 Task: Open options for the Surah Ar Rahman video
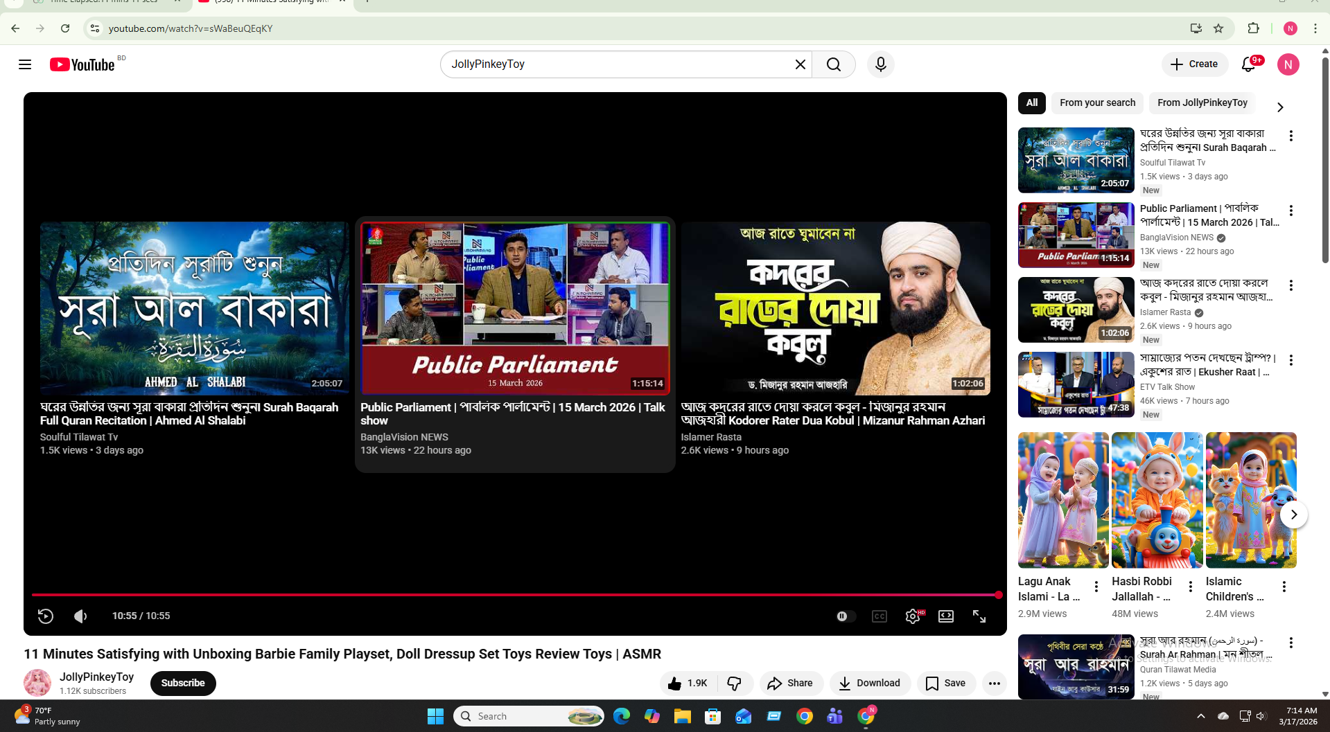(1290, 643)
